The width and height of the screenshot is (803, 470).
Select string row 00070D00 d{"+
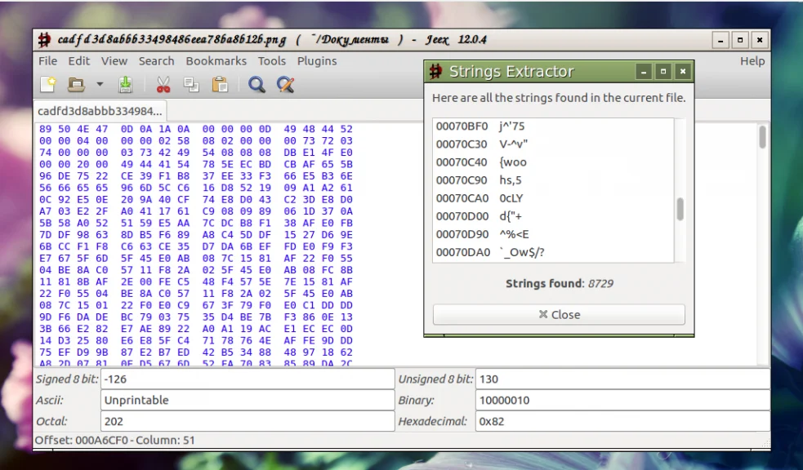coord(553,215)
